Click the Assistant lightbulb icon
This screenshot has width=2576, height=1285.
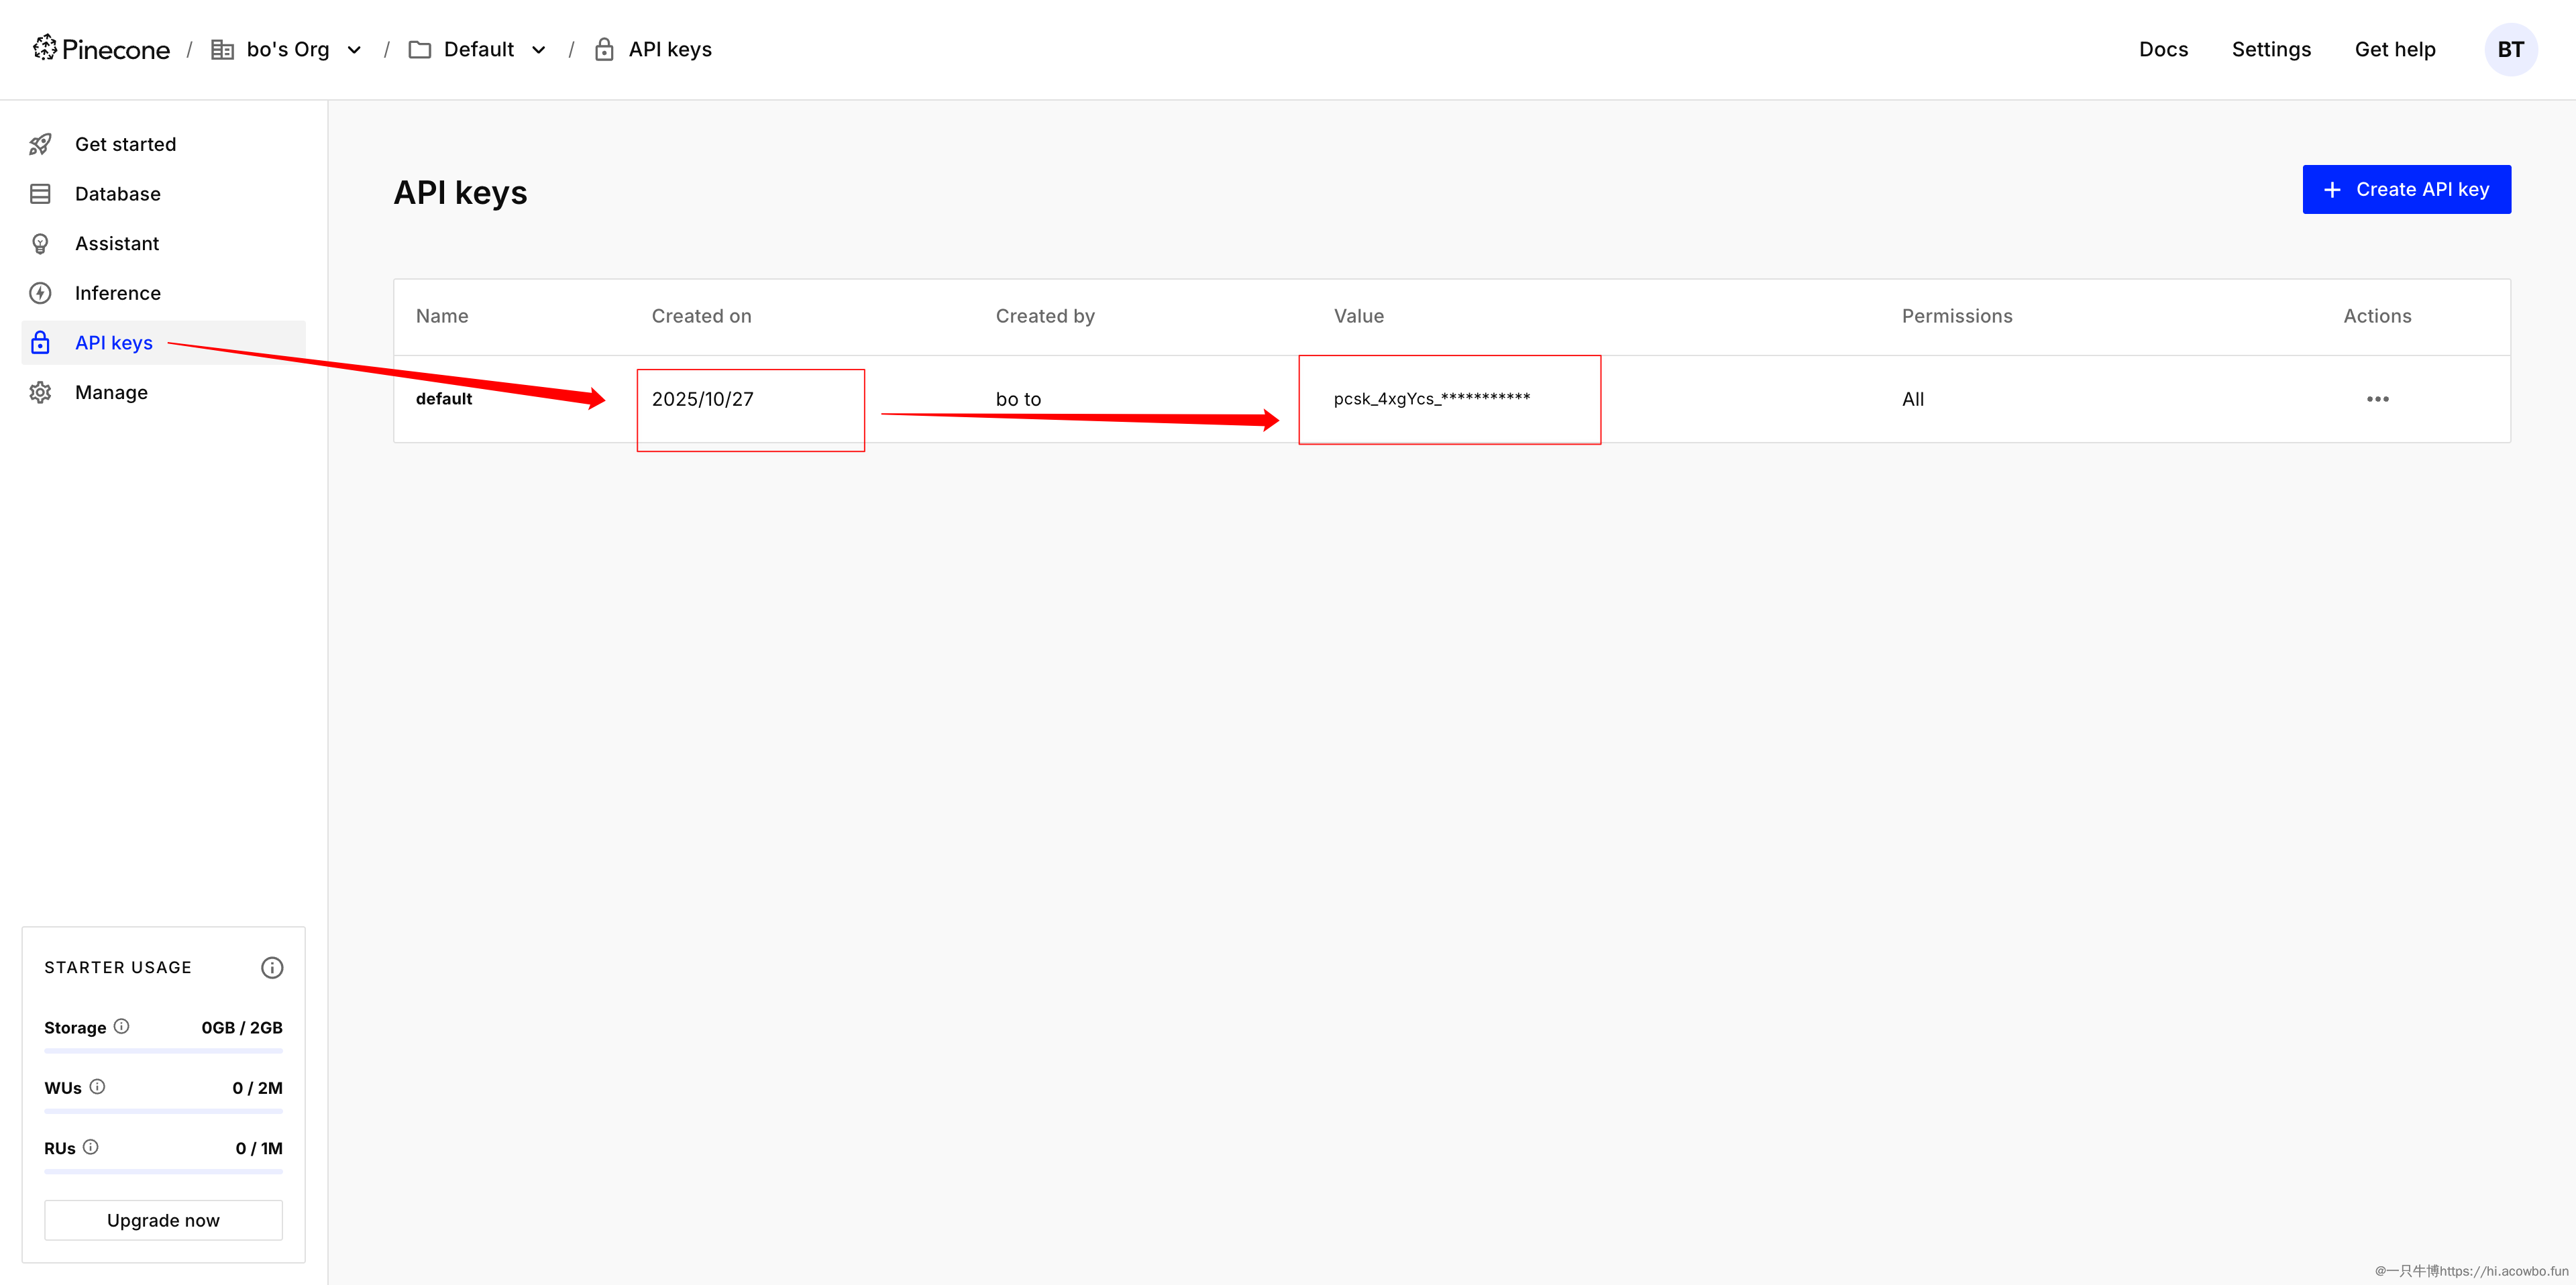point(40,243)
